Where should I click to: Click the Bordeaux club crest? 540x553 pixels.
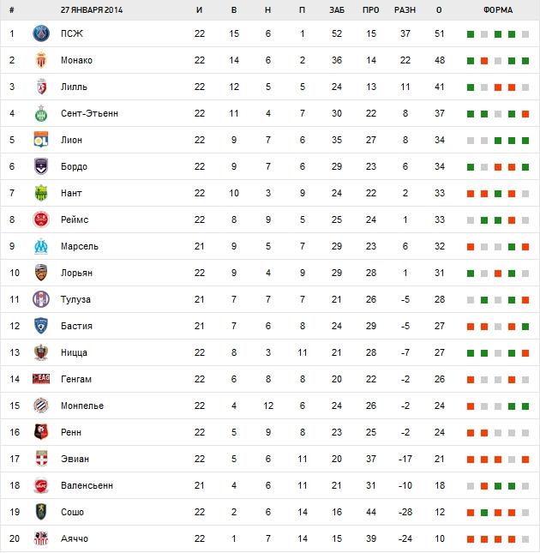(x=40, y=167)
